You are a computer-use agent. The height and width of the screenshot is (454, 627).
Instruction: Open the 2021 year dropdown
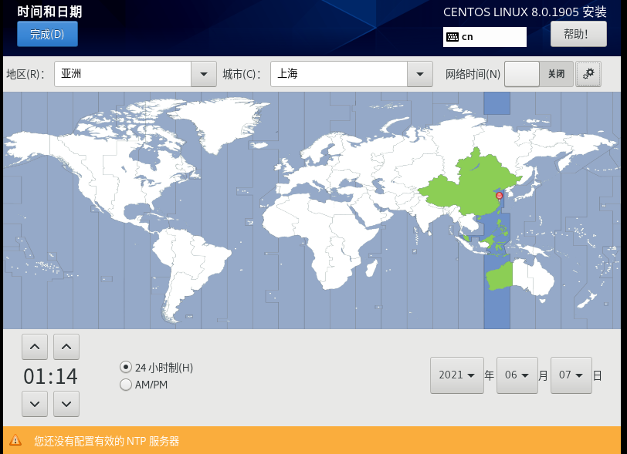click(x=457, y=375)
